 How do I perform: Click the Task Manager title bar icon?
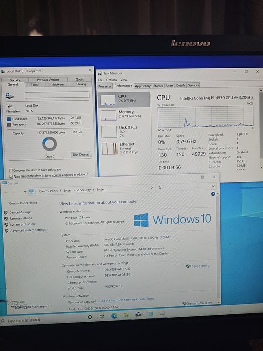(100, 73)
